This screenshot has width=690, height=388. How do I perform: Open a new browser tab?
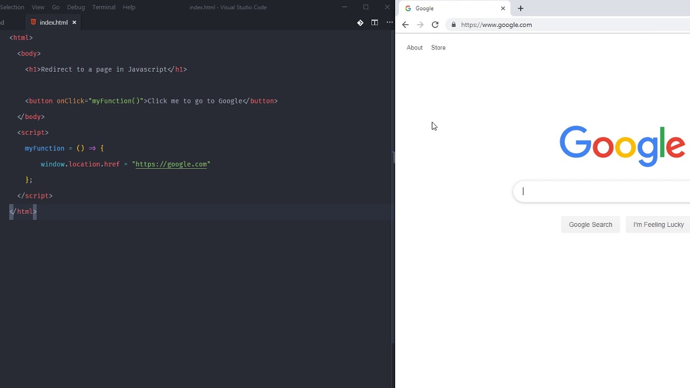tap(521, 9)
